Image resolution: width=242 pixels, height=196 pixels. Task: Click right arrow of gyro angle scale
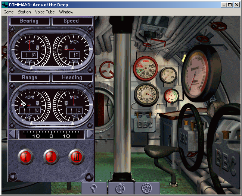click(90, 134)
